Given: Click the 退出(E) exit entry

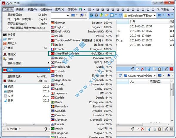Looking at the screenshot, I should pyautogui.click(x=26, y=81).
